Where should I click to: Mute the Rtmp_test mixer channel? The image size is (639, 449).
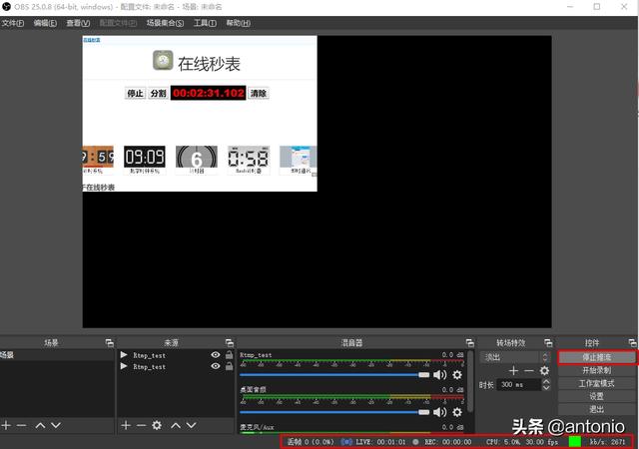coord(438,375)
